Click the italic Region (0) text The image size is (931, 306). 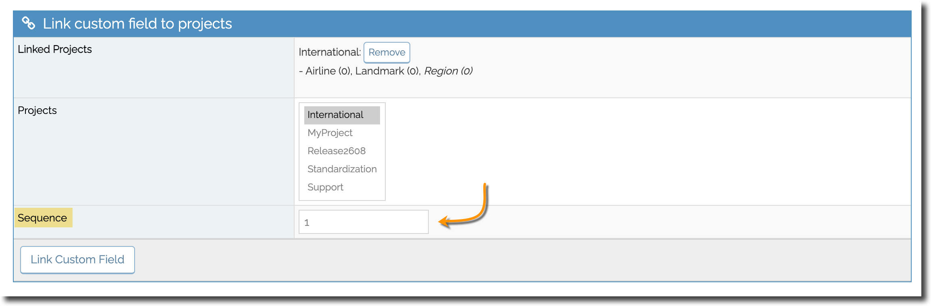point(448,71)
